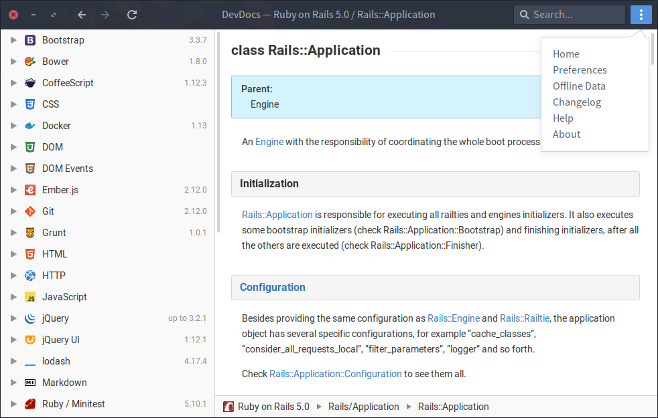Click the Rails/Application breadcrumb
Screen dimensions: 658x418
[363, 407]
